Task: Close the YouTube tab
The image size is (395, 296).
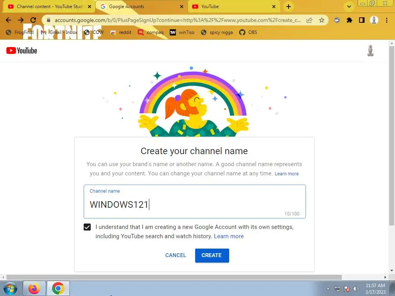Action: [274, 7]
